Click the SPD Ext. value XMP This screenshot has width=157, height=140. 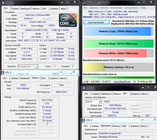coord(147,116)
